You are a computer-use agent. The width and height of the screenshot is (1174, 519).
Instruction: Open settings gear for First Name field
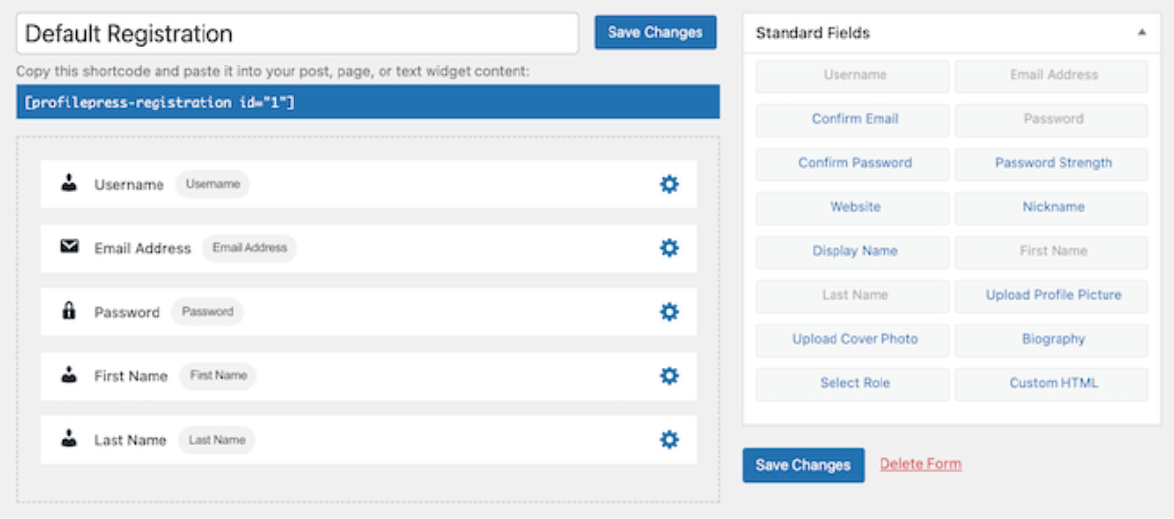point(669,375)
